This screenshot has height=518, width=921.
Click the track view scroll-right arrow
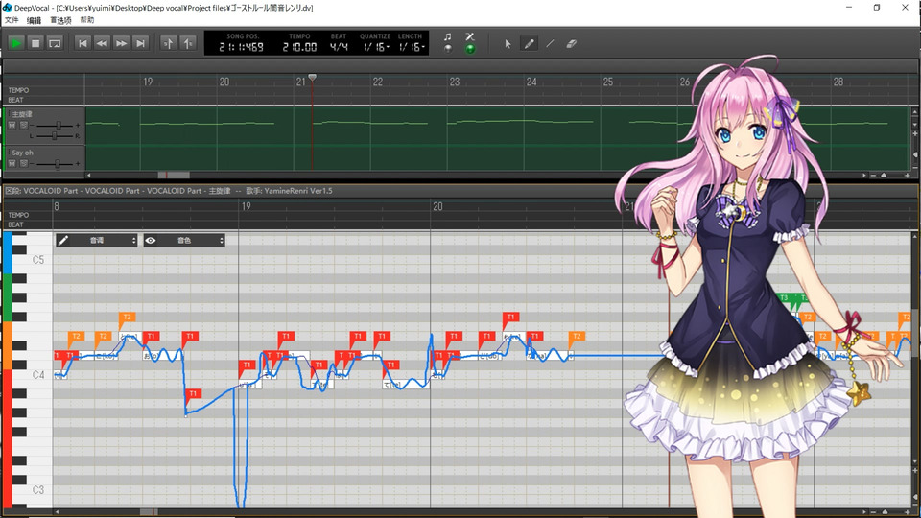pyautogui.click(x=864, y=175)
